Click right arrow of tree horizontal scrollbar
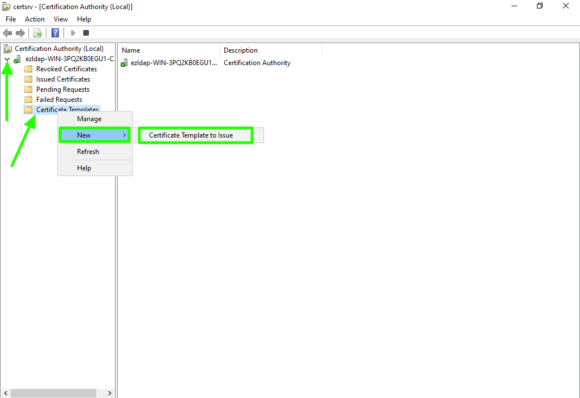Image resolution: width=580 pixels, height=398 pixels. click(x=110, y=393)
